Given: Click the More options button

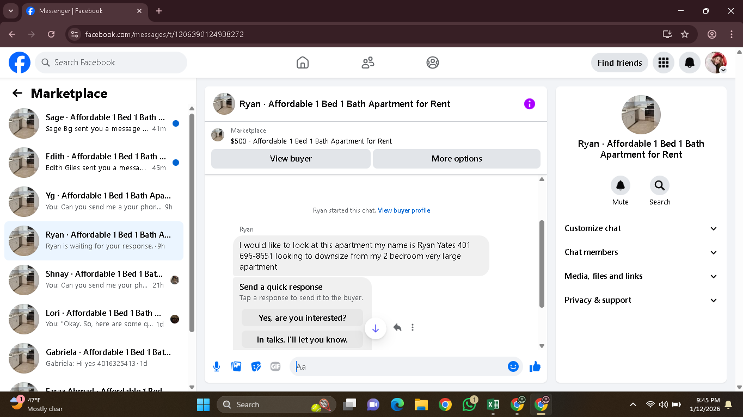Looking at the screenshot, I should pyautogui.click(x=457, y=159).
